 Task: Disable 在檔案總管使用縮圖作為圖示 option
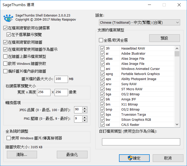pyautogui.click(x=5, y=49)
